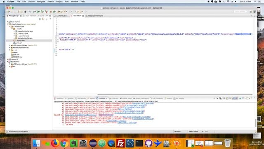This screenshot has width=264, height=149.
Task: Click the Debug bug icon in toolbar
Action: [34, 12]
